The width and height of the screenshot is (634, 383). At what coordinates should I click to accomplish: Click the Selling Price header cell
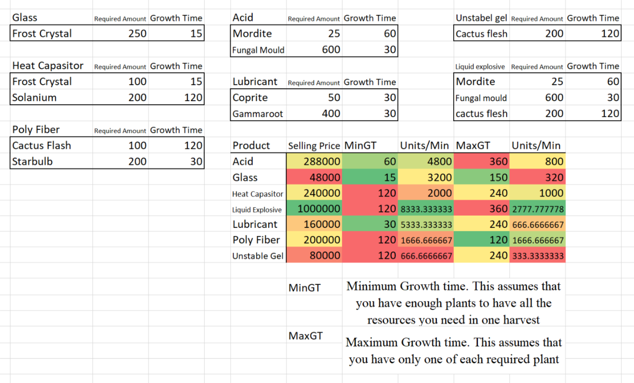coord(314,146)
